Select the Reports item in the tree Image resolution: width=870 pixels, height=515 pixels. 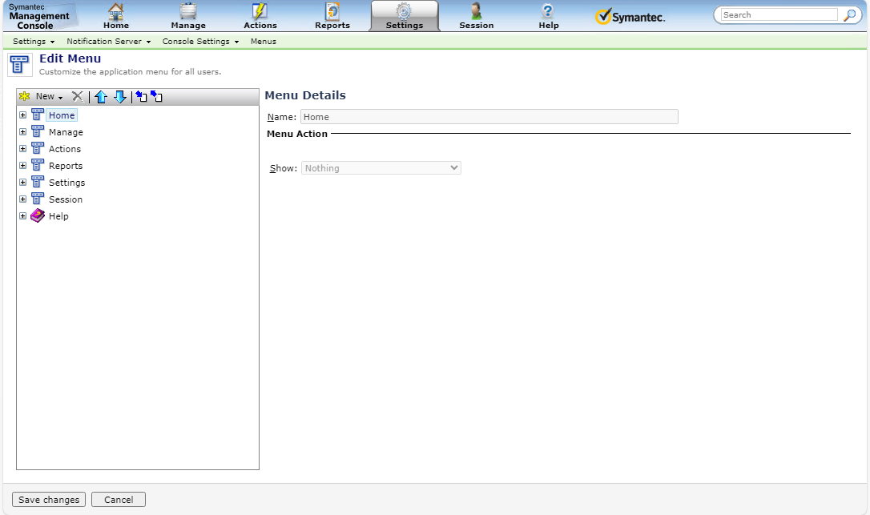pyautogui.click(x=66, y=166)
